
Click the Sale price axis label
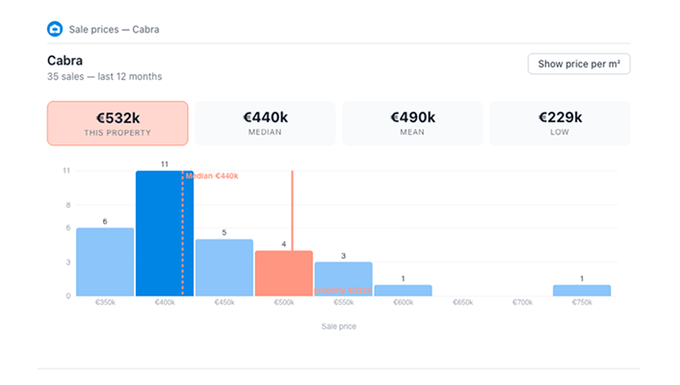339,326
